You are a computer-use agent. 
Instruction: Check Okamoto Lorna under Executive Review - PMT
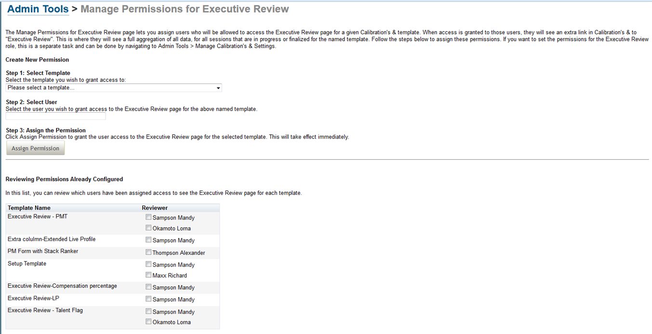[148, 228]
